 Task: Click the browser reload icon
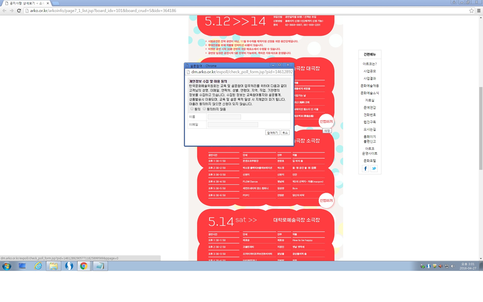point(19,11)
